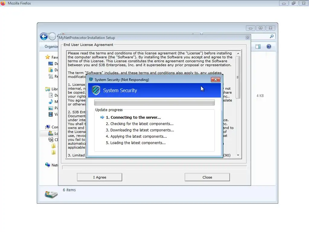Screen dimensions: 309x232
Task: Open the Organize menu in Explorer
Action: (x=51, y=47)
